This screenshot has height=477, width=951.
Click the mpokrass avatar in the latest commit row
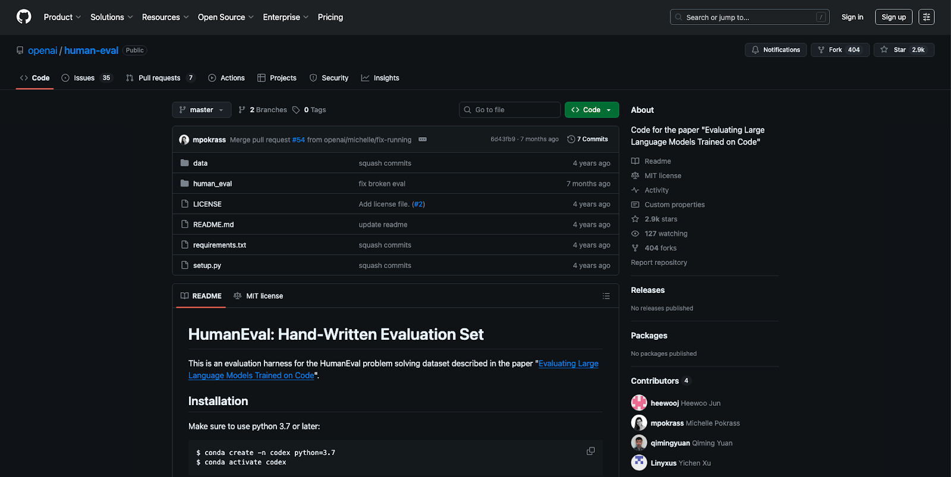coord(184,140)
